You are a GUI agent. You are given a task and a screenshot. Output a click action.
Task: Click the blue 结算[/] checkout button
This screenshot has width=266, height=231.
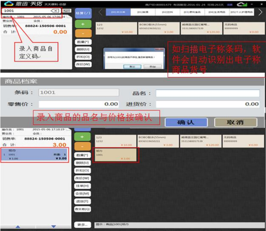click(83, 13)
